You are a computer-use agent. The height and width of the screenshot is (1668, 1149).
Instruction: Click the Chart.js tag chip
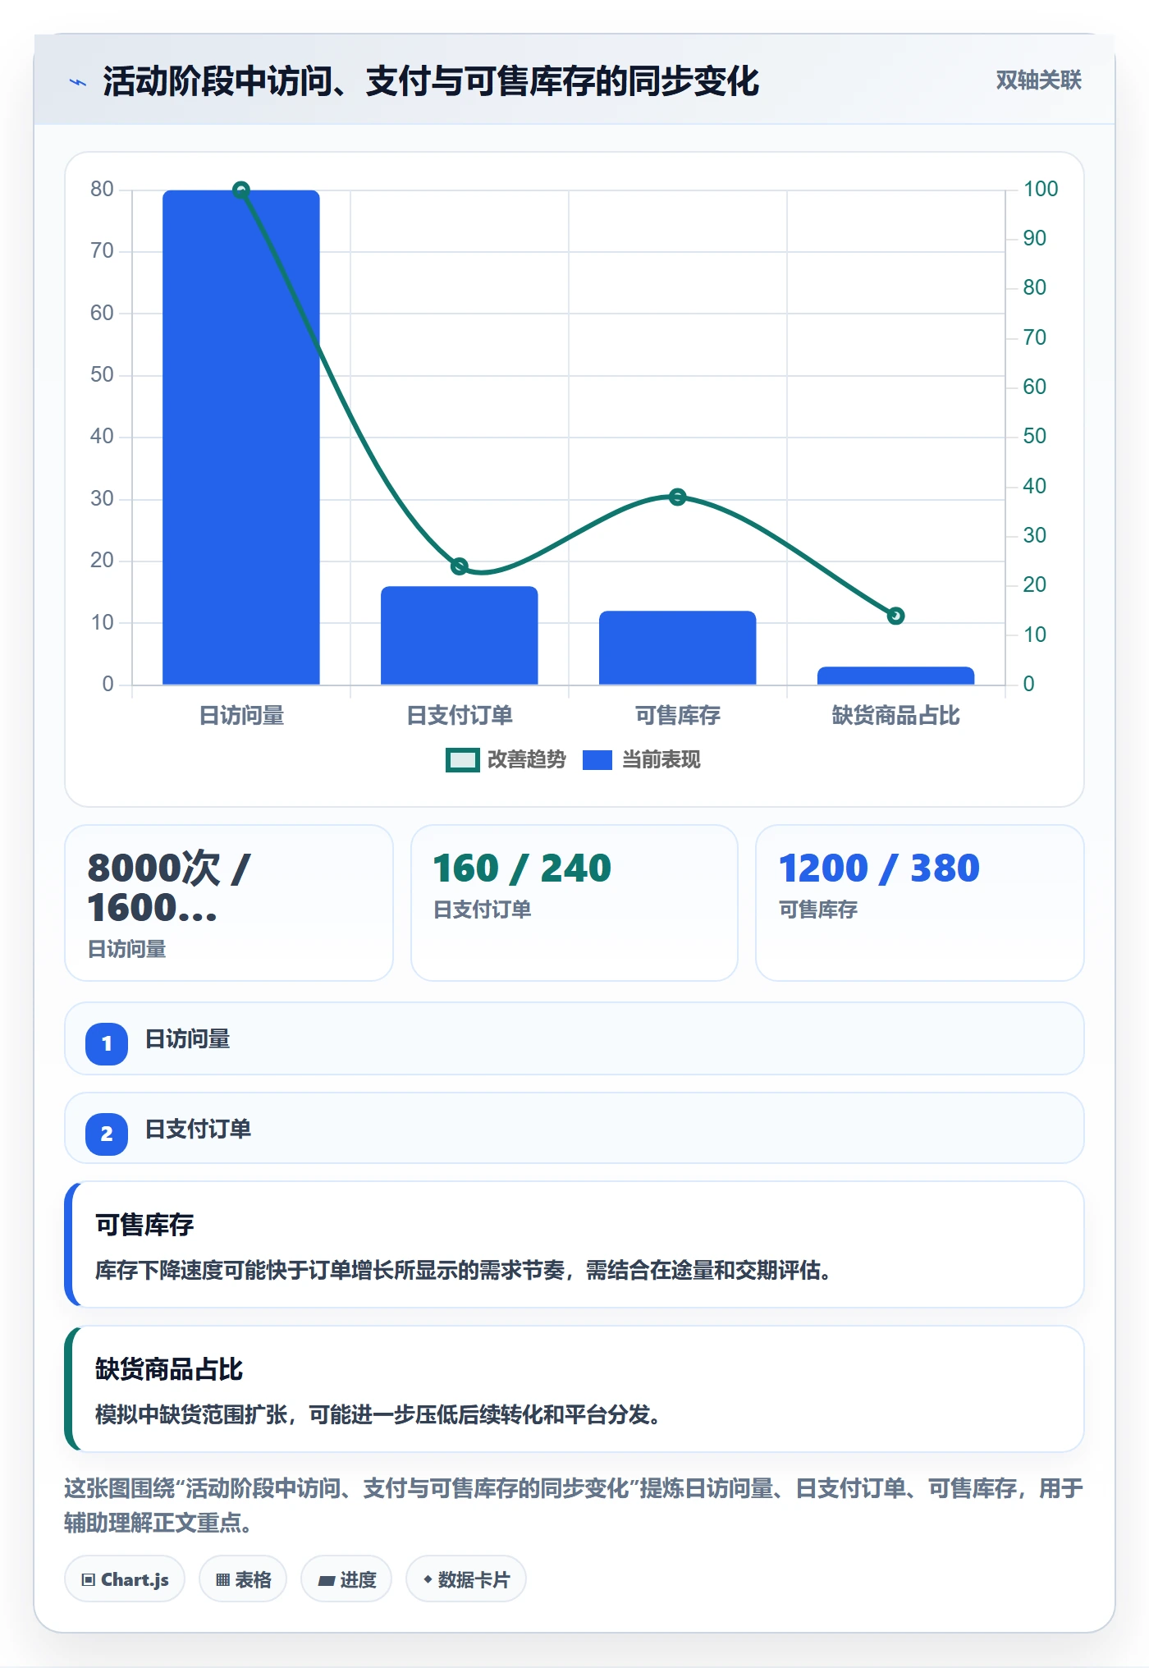pos(125,1579)
